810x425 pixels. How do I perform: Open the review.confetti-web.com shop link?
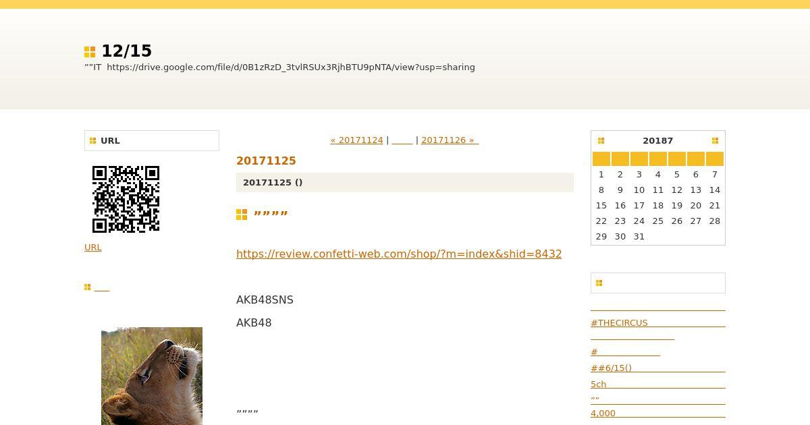(399, 254)
